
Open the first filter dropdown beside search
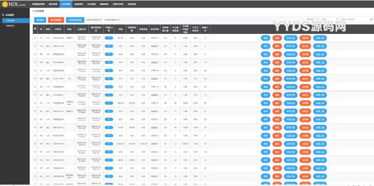312,19
